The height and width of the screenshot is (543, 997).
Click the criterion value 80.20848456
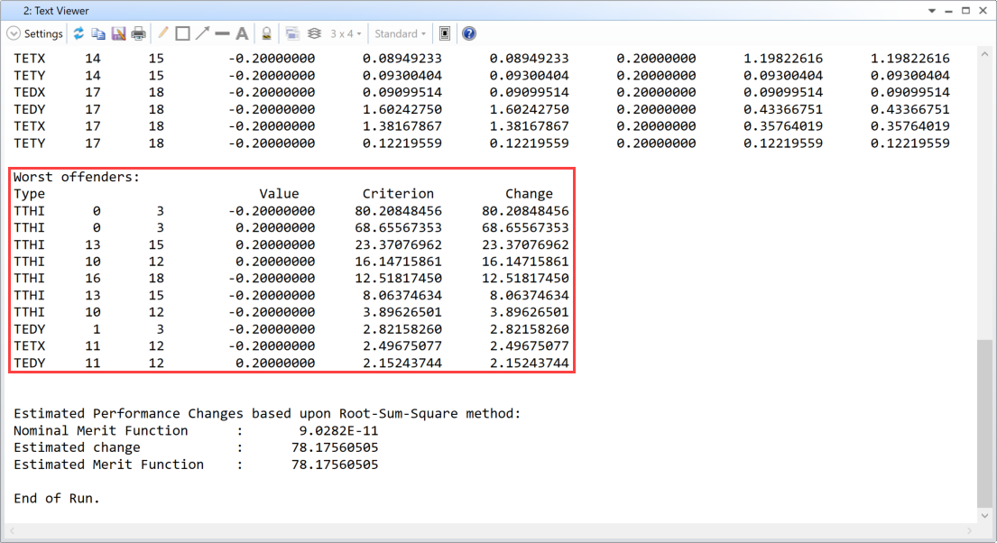pos(398,210)
